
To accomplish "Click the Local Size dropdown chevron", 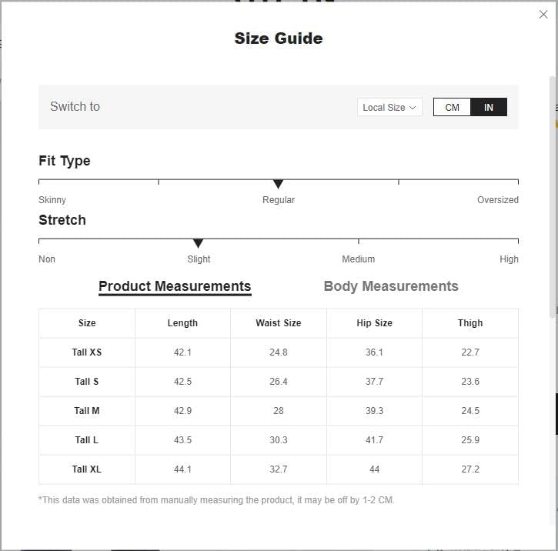I will pyautogui.click(x=413, y=108).
